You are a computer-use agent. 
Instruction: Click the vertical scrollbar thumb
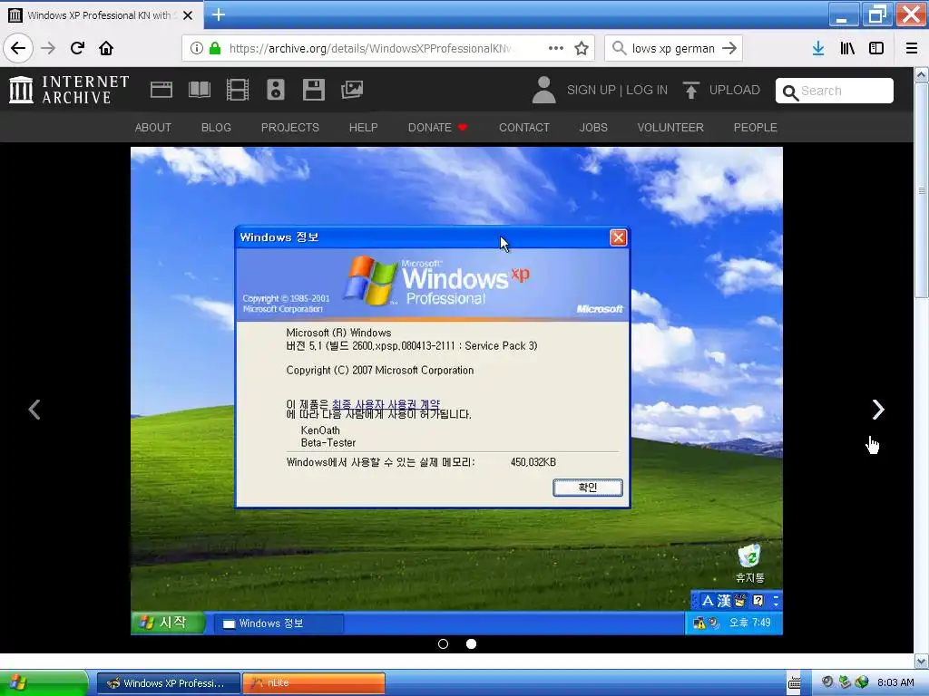click(x=921, y=189)
